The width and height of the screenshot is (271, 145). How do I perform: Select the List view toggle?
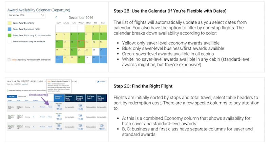click(12, 97)
